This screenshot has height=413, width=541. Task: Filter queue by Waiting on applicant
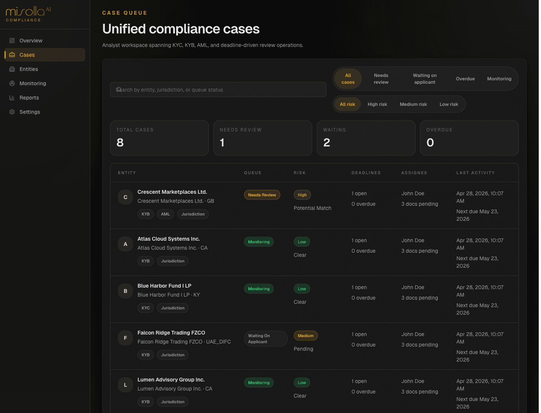[x=425, y=79]
